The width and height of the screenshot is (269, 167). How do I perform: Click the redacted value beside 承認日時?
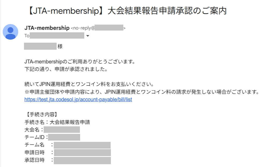point(82,160)
